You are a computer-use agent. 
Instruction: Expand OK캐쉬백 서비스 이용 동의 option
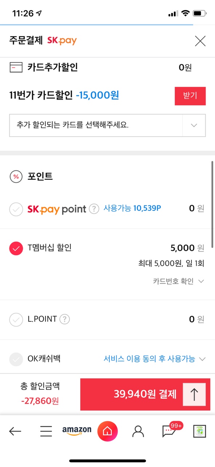point(155,359)
